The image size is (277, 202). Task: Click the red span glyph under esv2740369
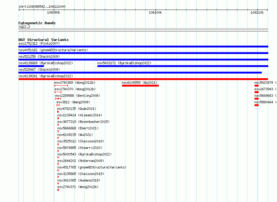(61, 86)
